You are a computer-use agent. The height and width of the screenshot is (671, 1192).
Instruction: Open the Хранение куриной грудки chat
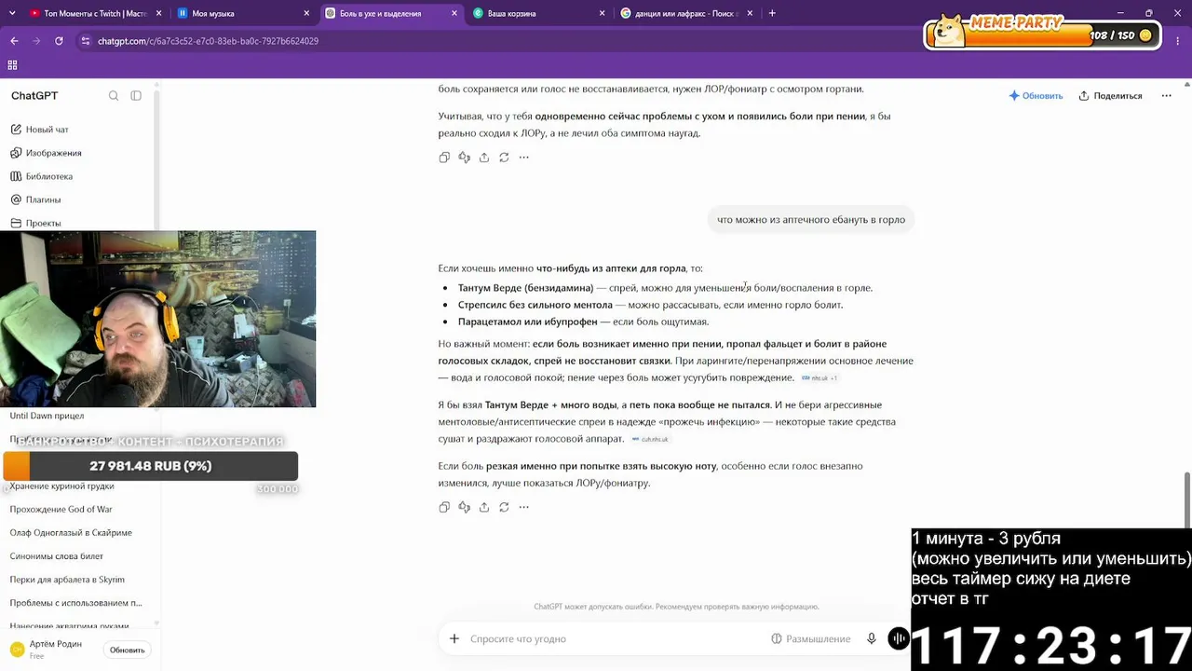(x=61, y=486)
